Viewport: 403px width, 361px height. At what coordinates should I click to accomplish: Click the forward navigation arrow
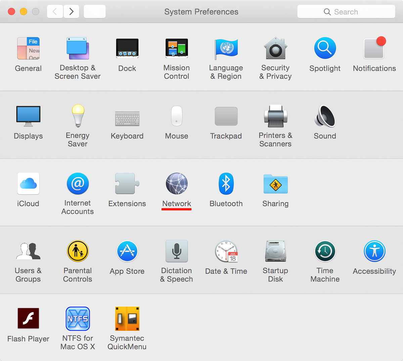71,12
